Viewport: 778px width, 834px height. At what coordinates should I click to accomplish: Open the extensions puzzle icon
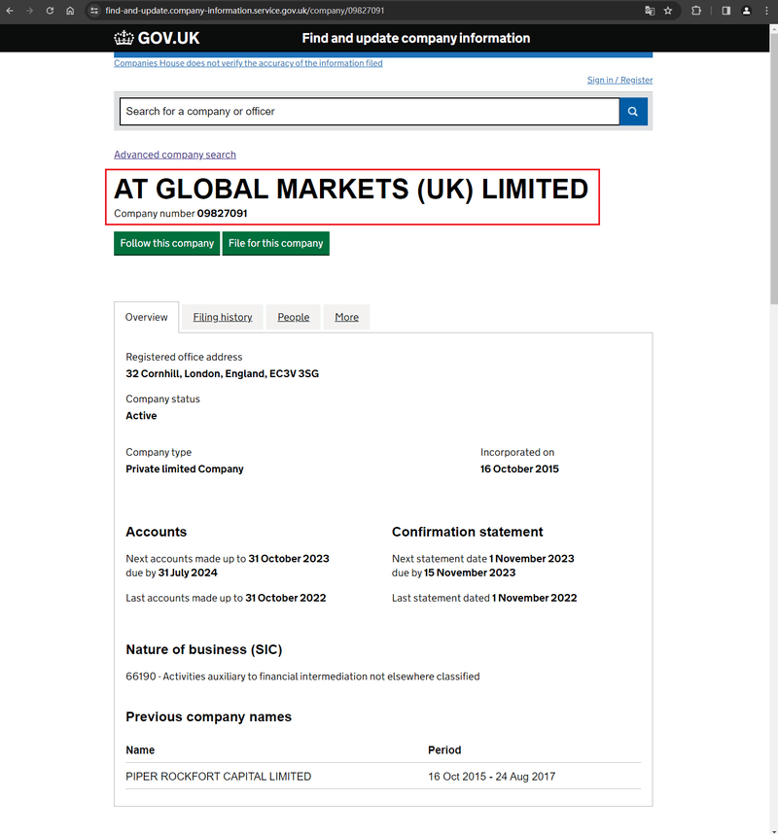[x=696, y=11]
